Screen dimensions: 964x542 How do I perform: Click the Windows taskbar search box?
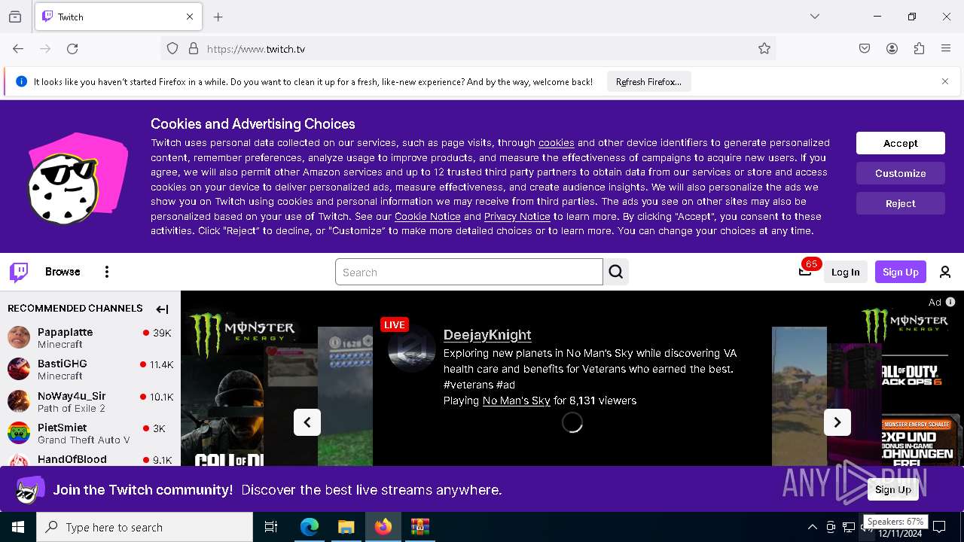[145, 527]
